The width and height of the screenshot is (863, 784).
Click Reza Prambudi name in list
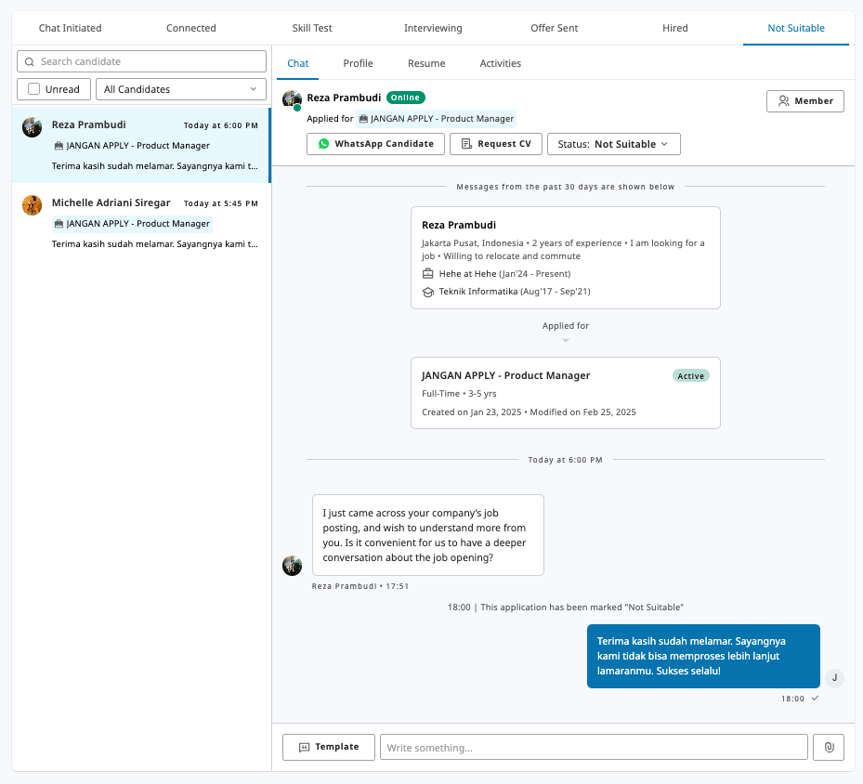click(x=88, y=124)
